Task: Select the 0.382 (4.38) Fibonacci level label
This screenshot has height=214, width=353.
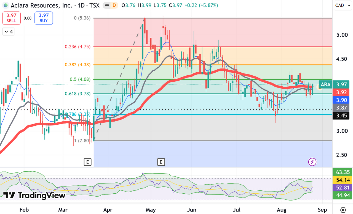Action: pos(77,65)
